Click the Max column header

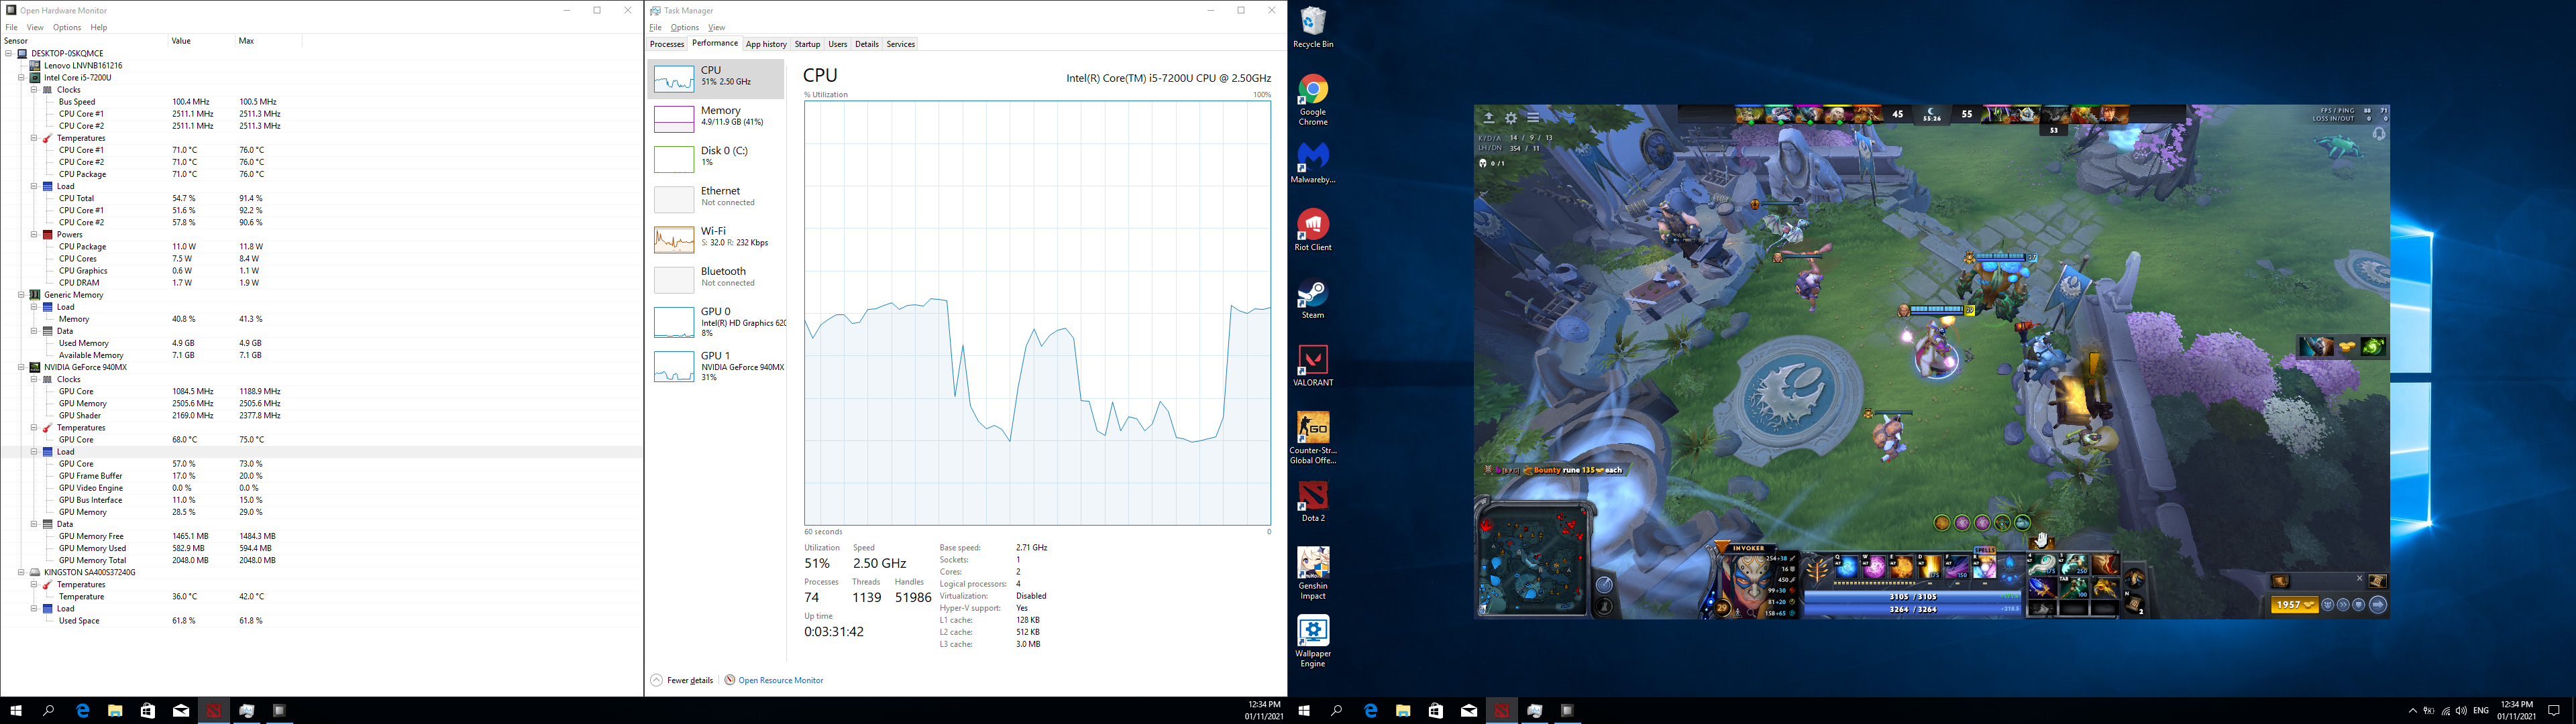(x=270, y=41)
